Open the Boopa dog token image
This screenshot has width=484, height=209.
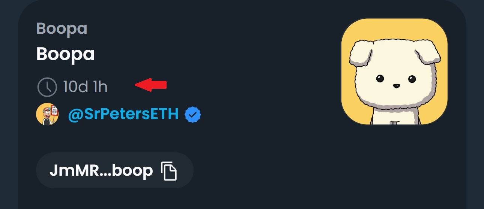[x=394, y=71]
